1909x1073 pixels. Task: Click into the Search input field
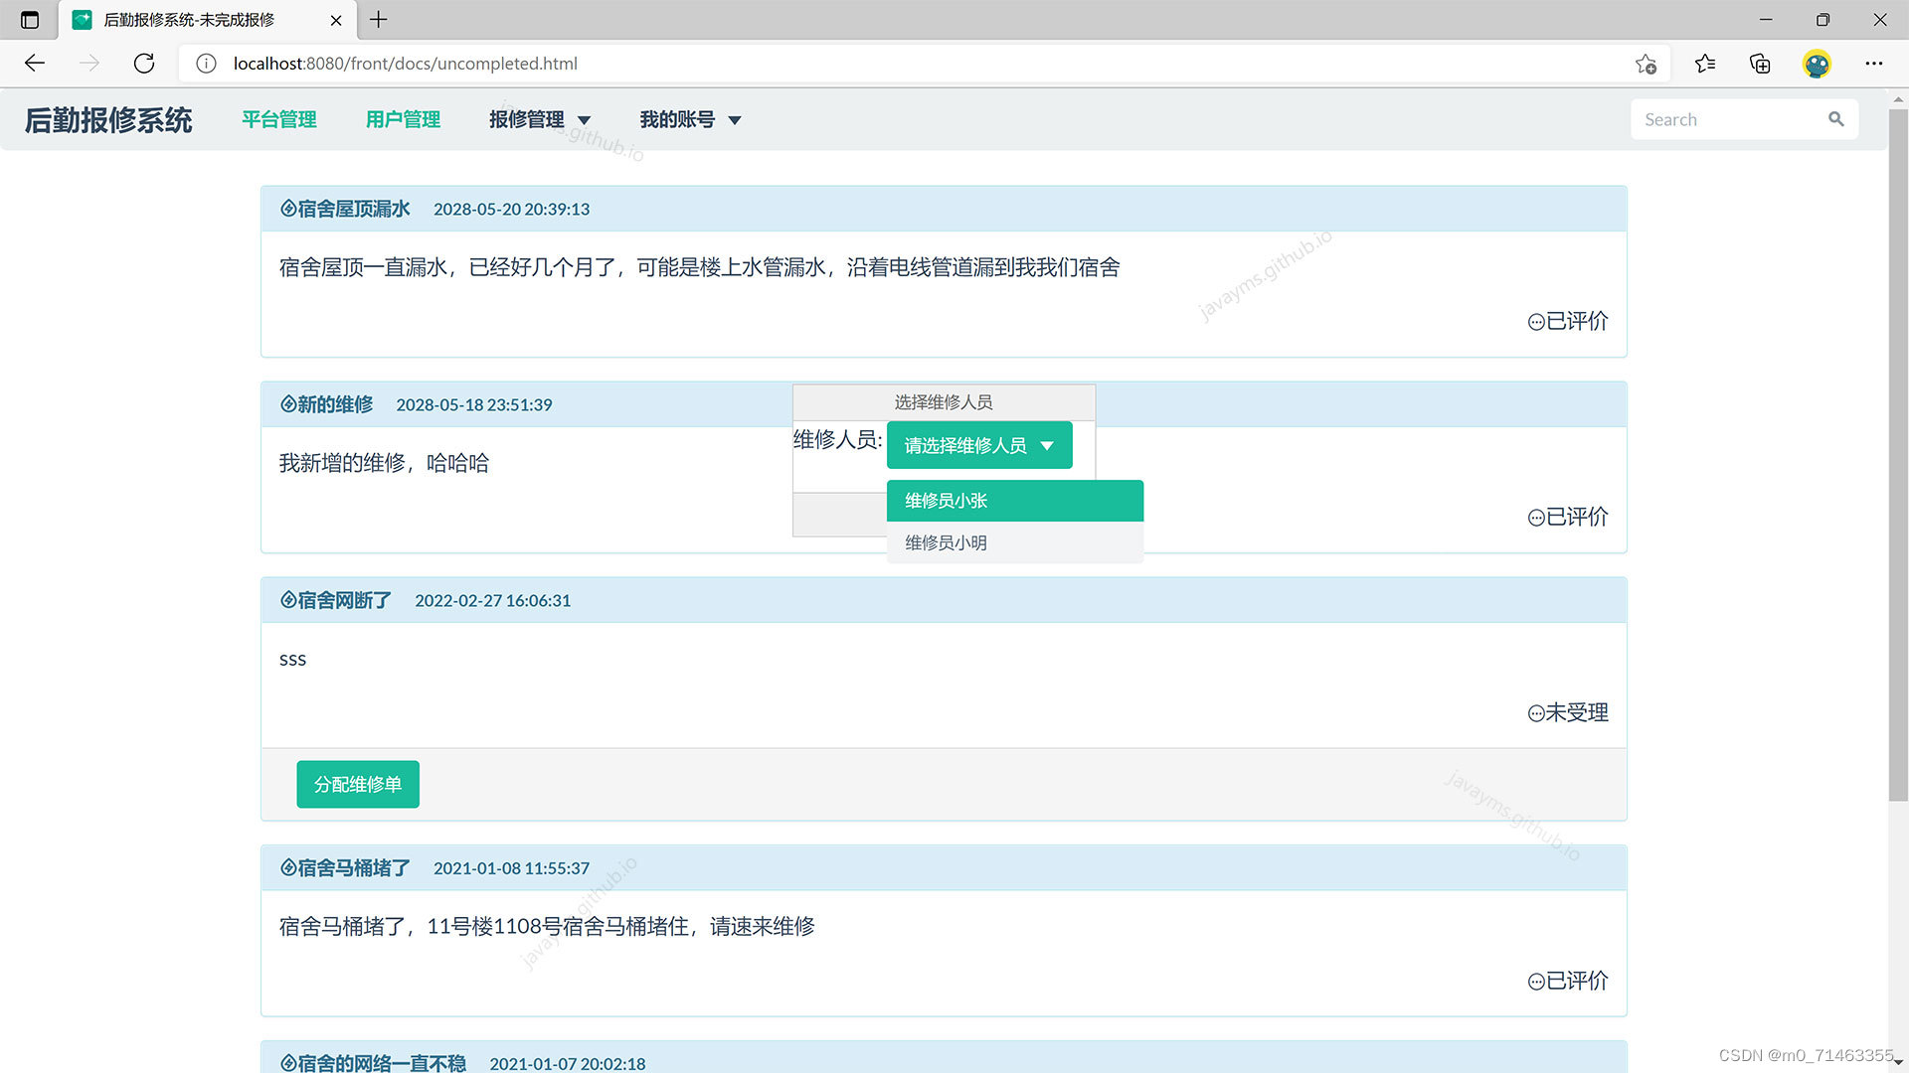tap(1725, 119)
